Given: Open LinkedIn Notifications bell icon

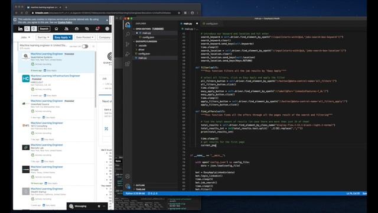Looking at the screenshot, I should [97, 29].
